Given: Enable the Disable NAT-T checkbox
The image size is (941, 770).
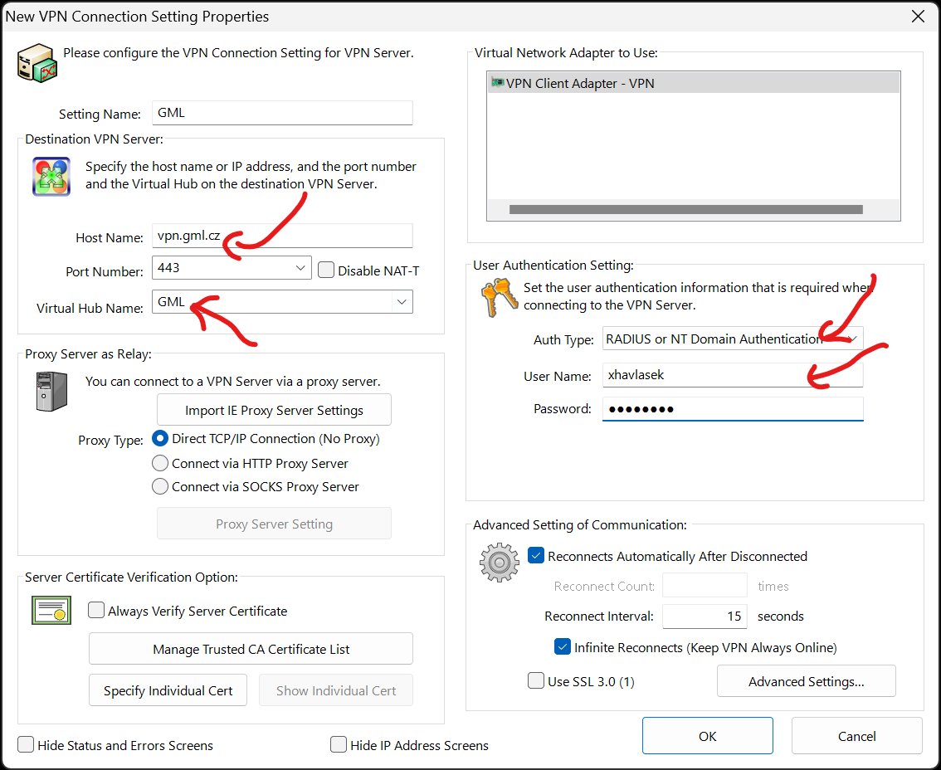Looking at the screenshot, I should [326, 270].
